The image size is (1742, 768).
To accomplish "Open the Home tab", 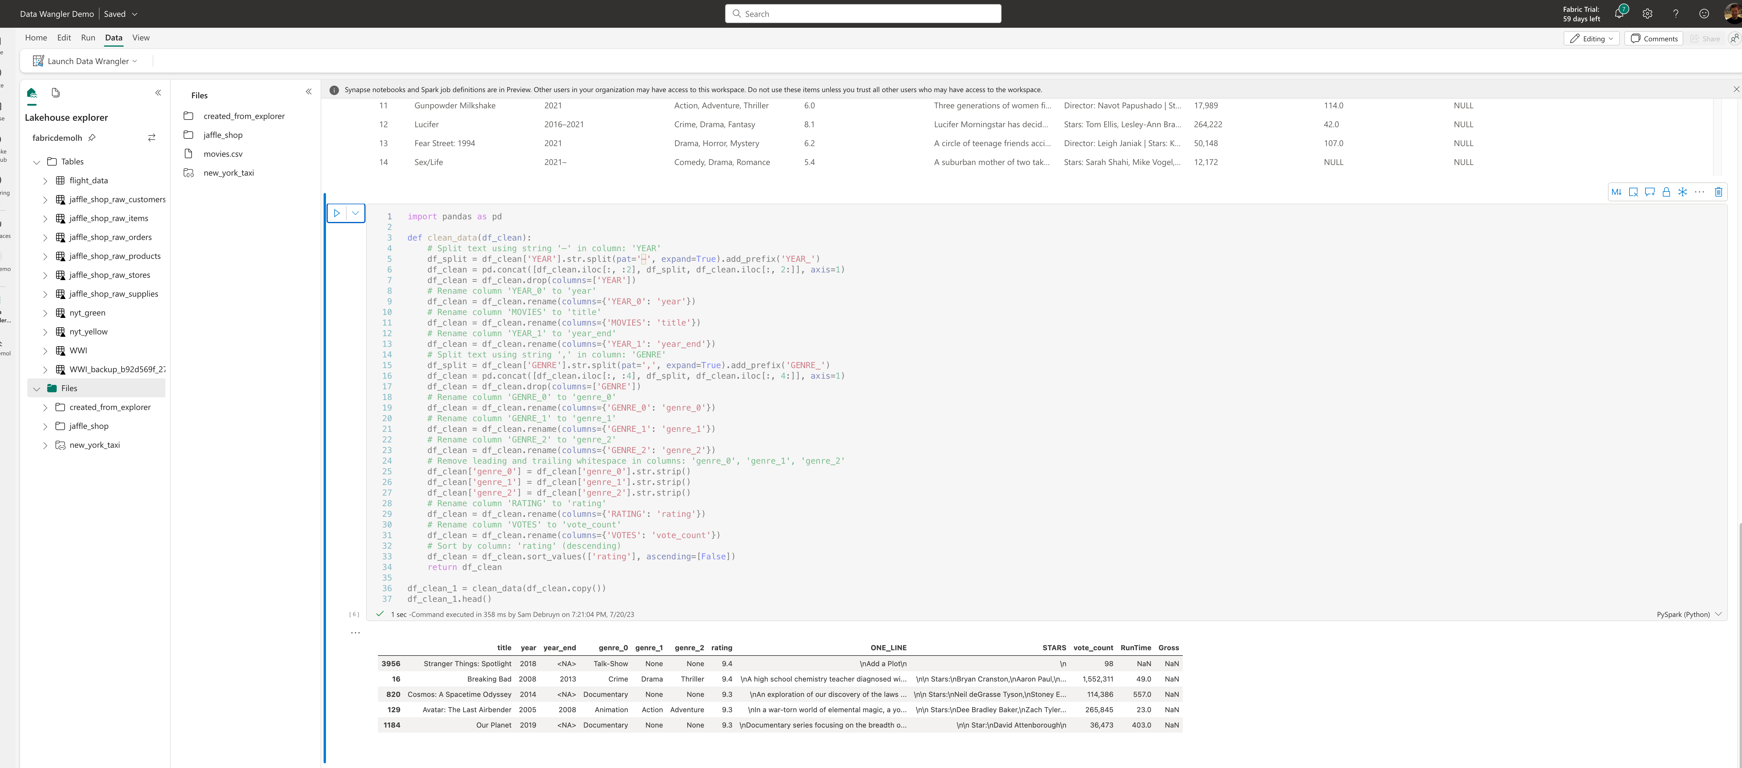I will [36, 38].
